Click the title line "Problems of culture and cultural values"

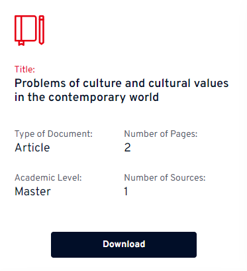pyautogui.click(x=121, y=83)
